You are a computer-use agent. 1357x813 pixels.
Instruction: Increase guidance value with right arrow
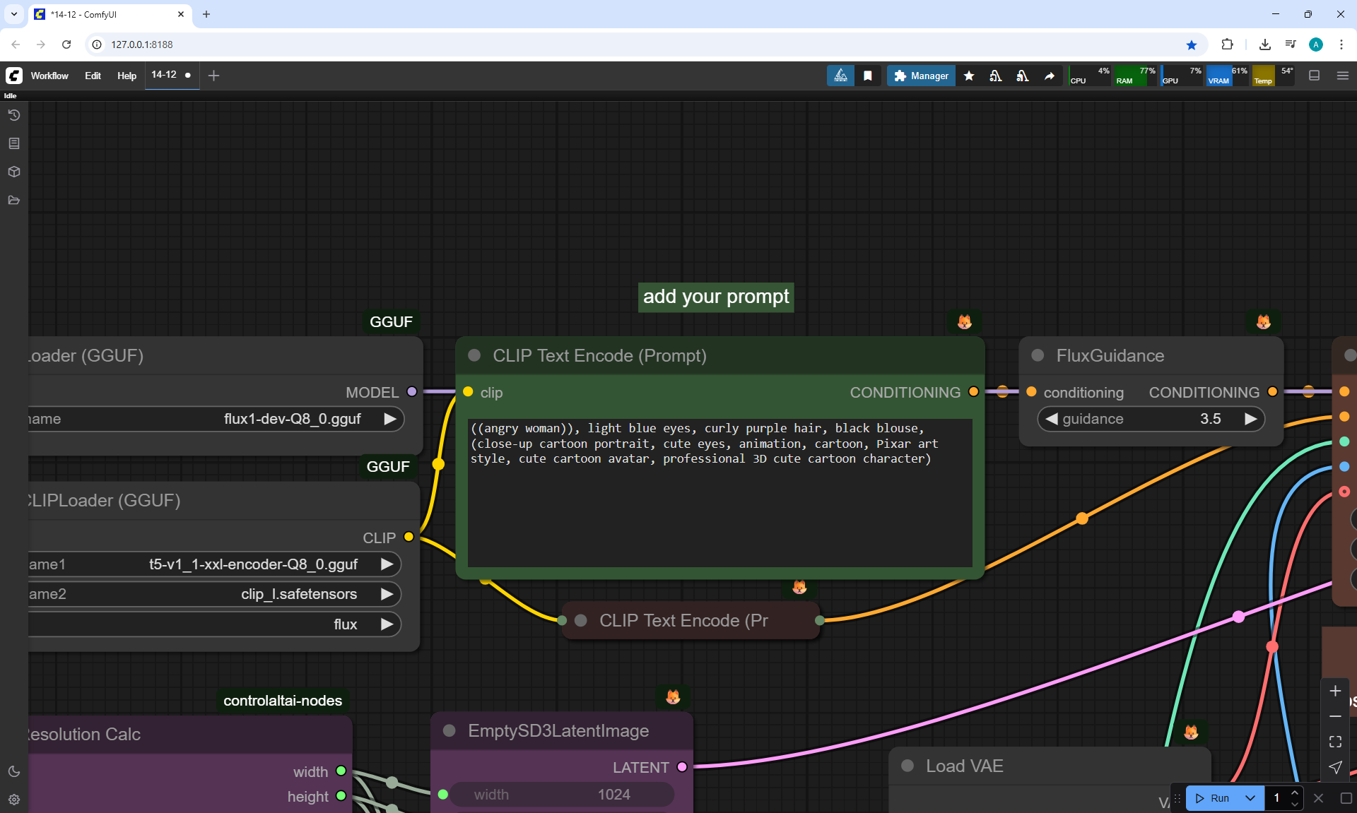1250,419
